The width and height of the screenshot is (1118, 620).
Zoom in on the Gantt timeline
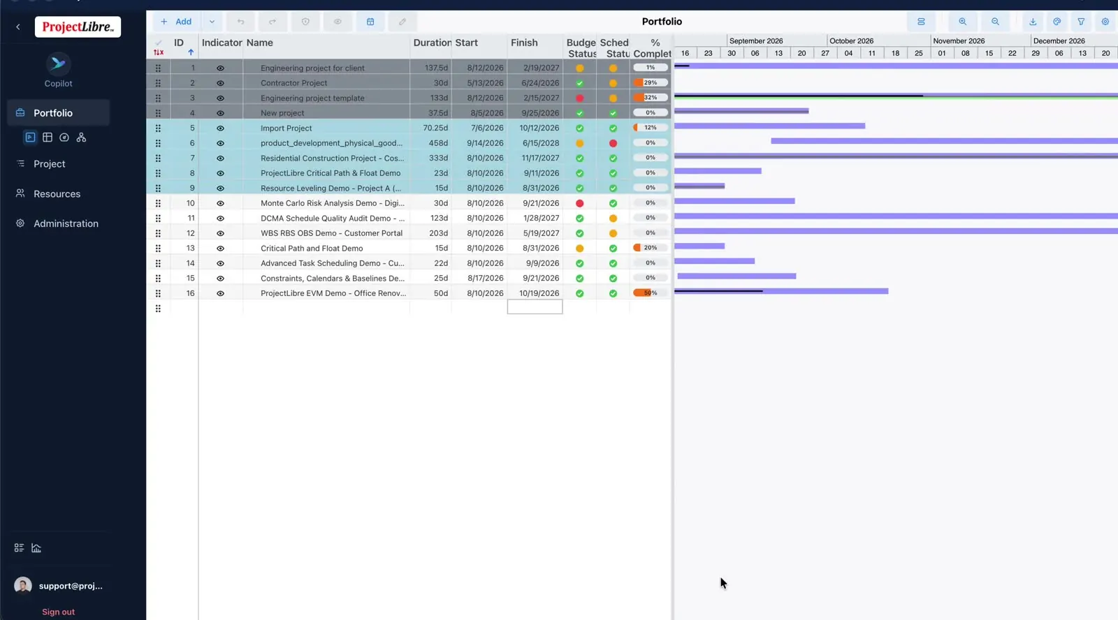point(963,22)
